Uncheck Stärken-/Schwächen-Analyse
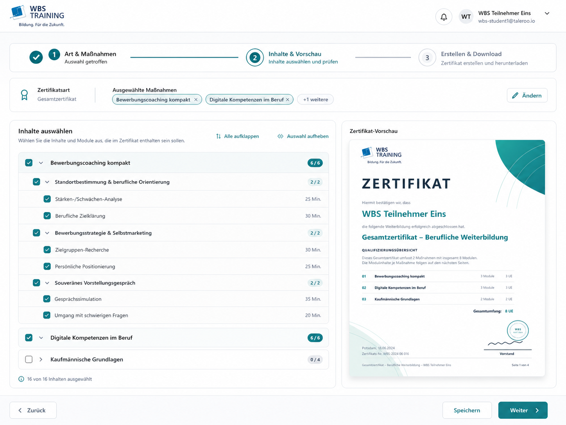The image size is (566, 425). coord(47,199)
